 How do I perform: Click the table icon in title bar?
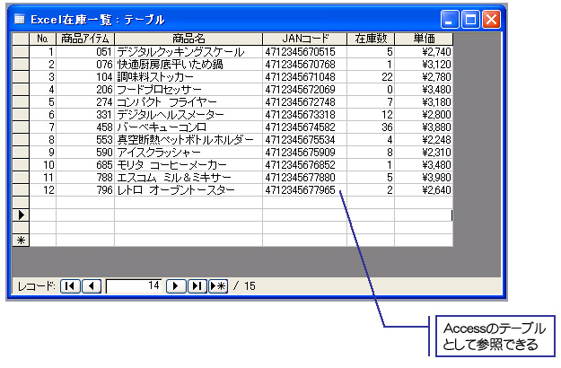19,19
